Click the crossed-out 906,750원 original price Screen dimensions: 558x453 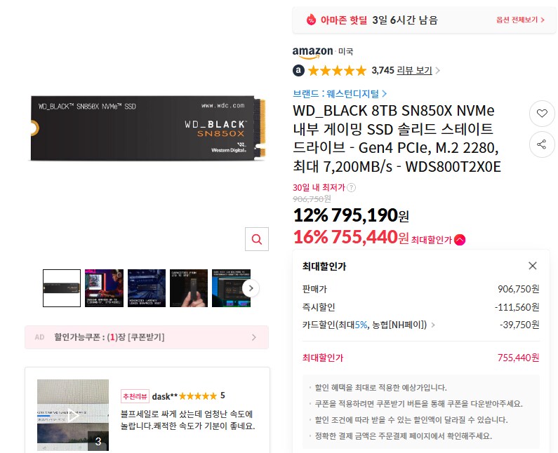(x=312, y=198)
